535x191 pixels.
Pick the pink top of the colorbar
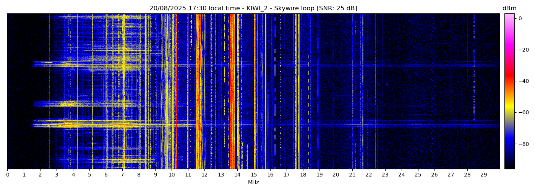pos(509,17)
